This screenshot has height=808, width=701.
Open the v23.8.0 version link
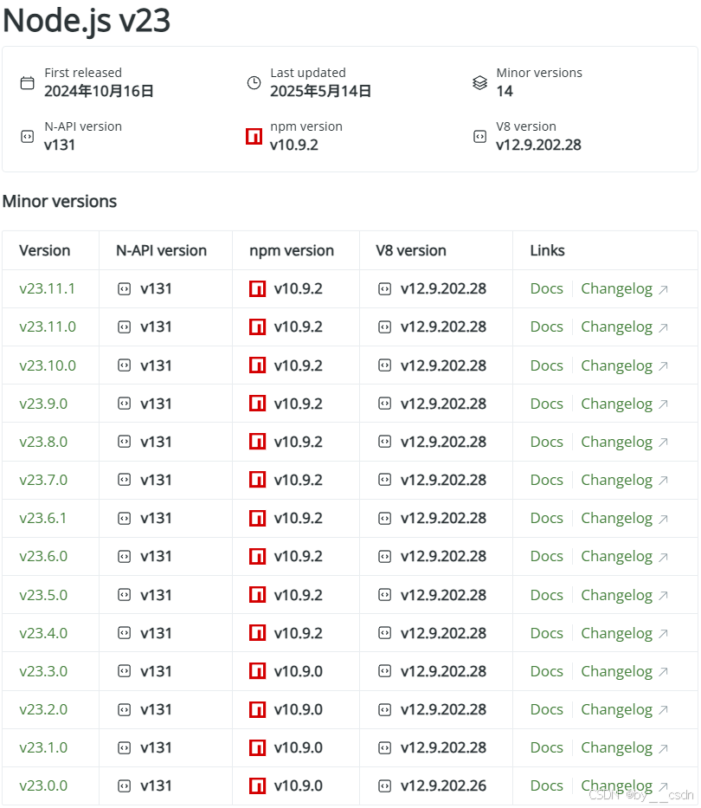(43, 442)
